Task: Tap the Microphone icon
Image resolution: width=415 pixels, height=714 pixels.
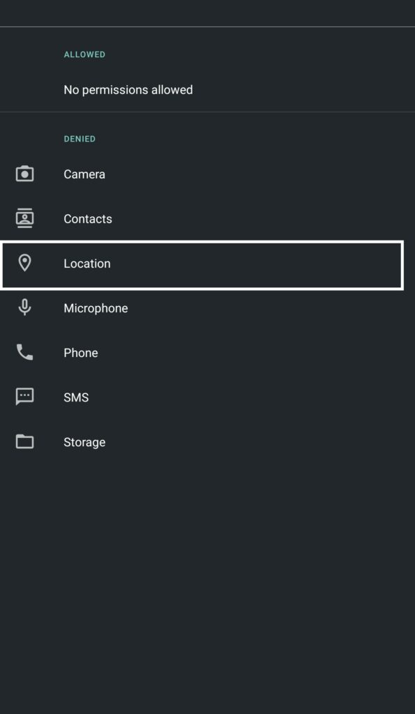Action: [x=24, y=307]
